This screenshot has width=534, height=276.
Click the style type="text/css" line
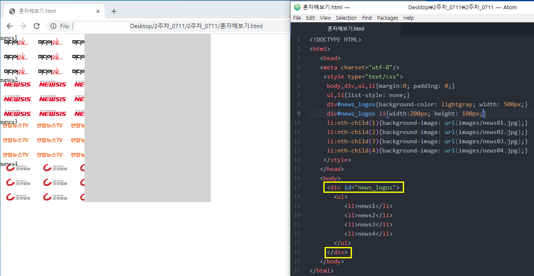click(363, 76)
